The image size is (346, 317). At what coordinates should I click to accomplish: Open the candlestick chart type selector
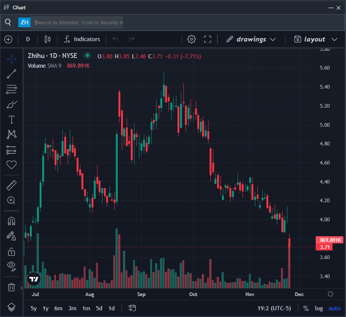click(x=47, y=39)
